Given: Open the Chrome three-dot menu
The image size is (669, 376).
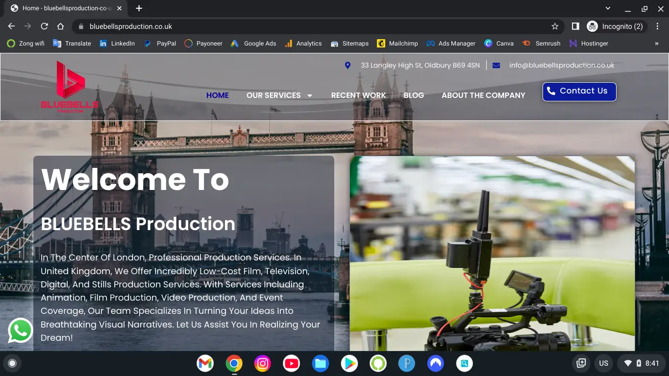Looking at the screenshot, I should tap(658, 26).
